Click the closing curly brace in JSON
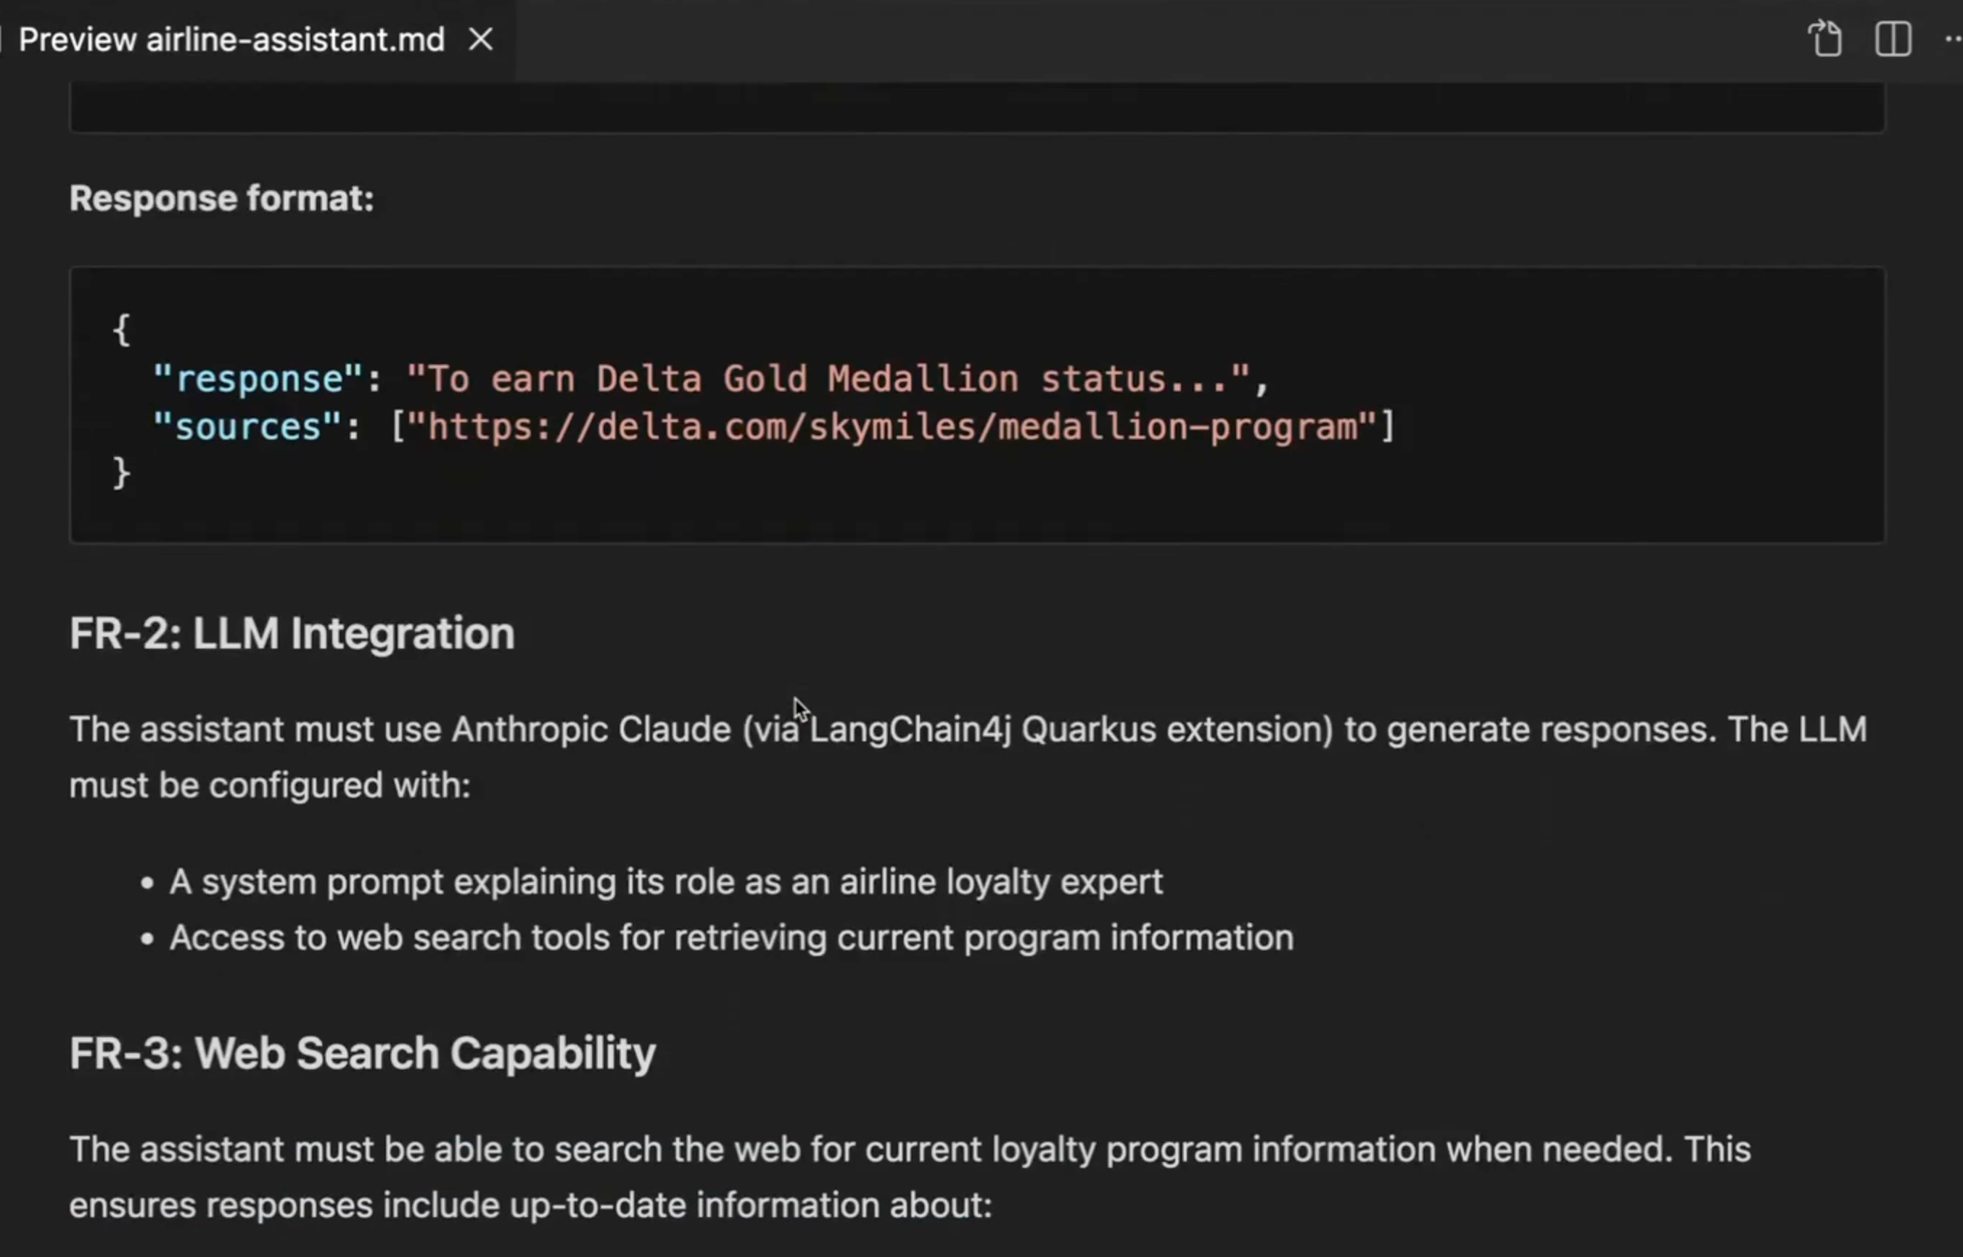This screenshot has height=1257, width=1963. (122, 474)
